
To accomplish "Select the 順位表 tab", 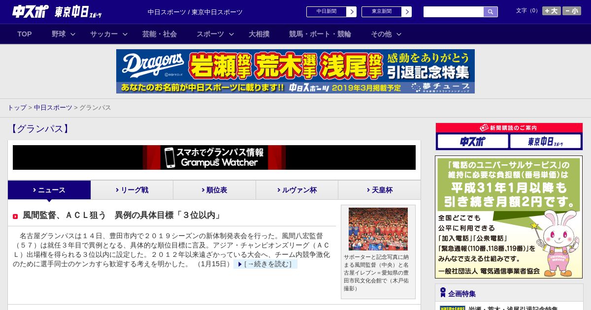I will coord(214,190).
